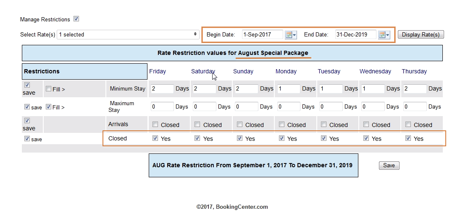
Task: Uncheck the save checkbox for Maximum Stay
Action: [27, 106]
